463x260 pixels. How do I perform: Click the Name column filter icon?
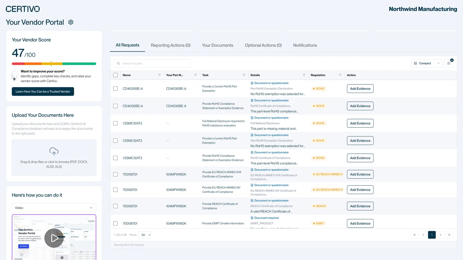point(159,75)
